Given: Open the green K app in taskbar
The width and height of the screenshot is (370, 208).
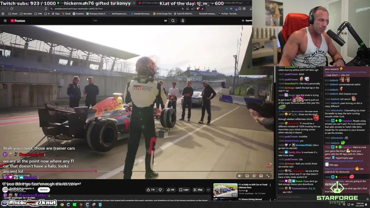Looking at the screenshot, I should click(75, 205).
